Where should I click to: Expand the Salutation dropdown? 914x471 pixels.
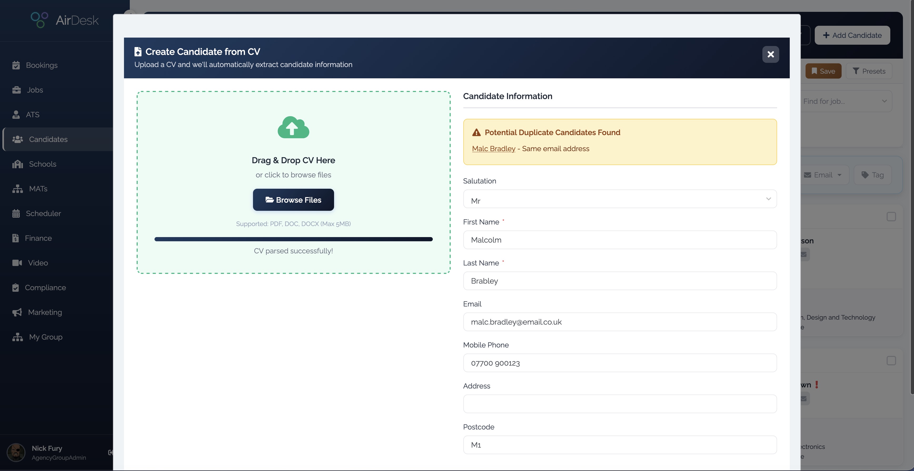[620, 199]
